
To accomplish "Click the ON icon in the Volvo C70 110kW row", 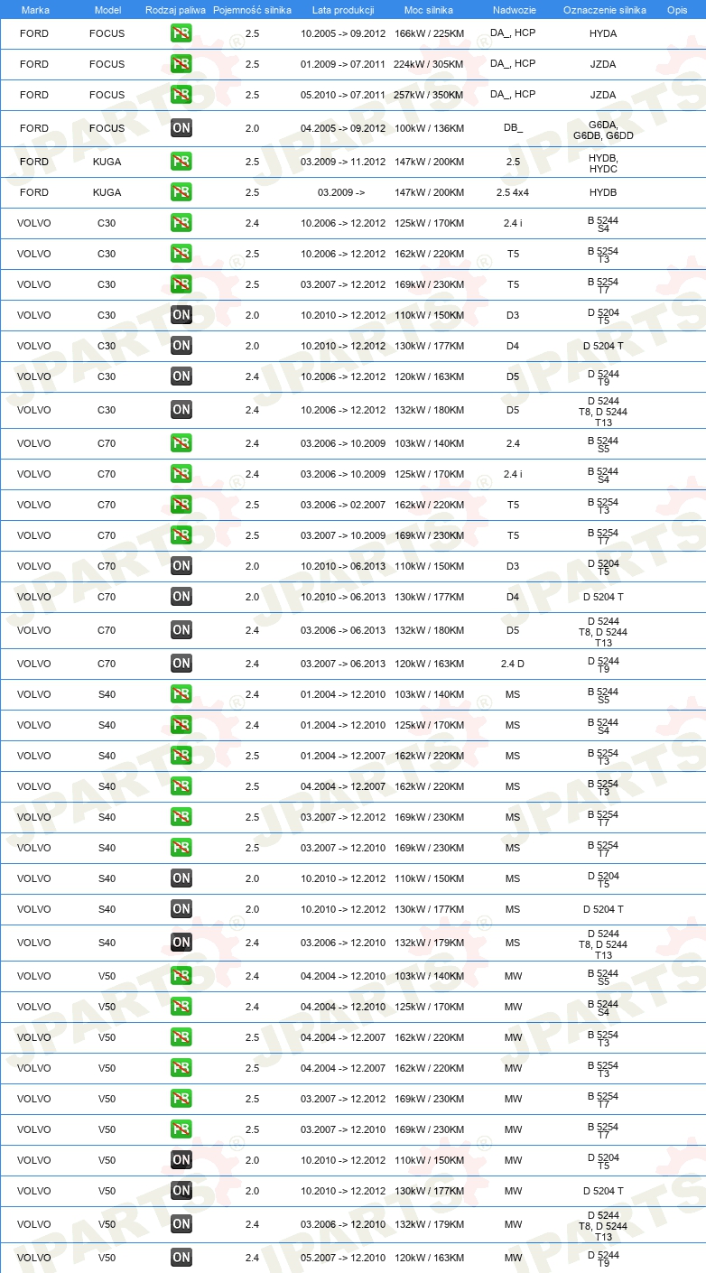I will 181,566.
